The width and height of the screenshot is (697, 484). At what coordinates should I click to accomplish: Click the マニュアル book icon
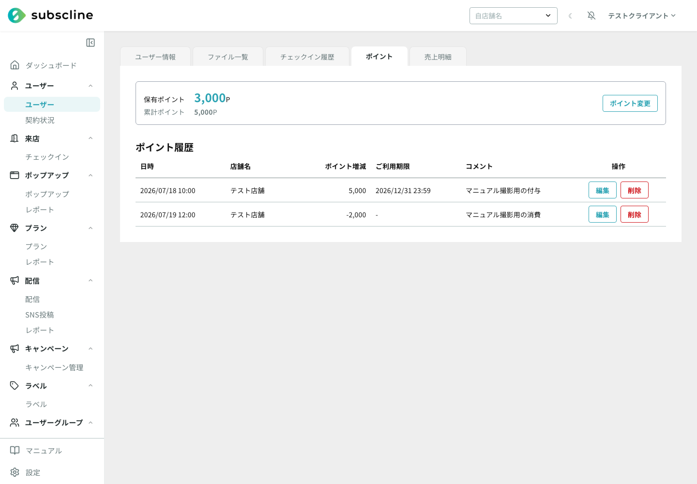pos(15,451)
